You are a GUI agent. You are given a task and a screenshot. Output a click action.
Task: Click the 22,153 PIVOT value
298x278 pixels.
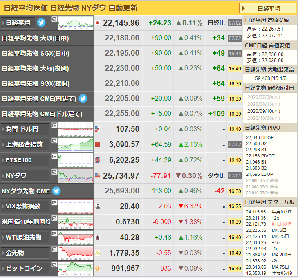pyautogui.click(x=260, y=156)
